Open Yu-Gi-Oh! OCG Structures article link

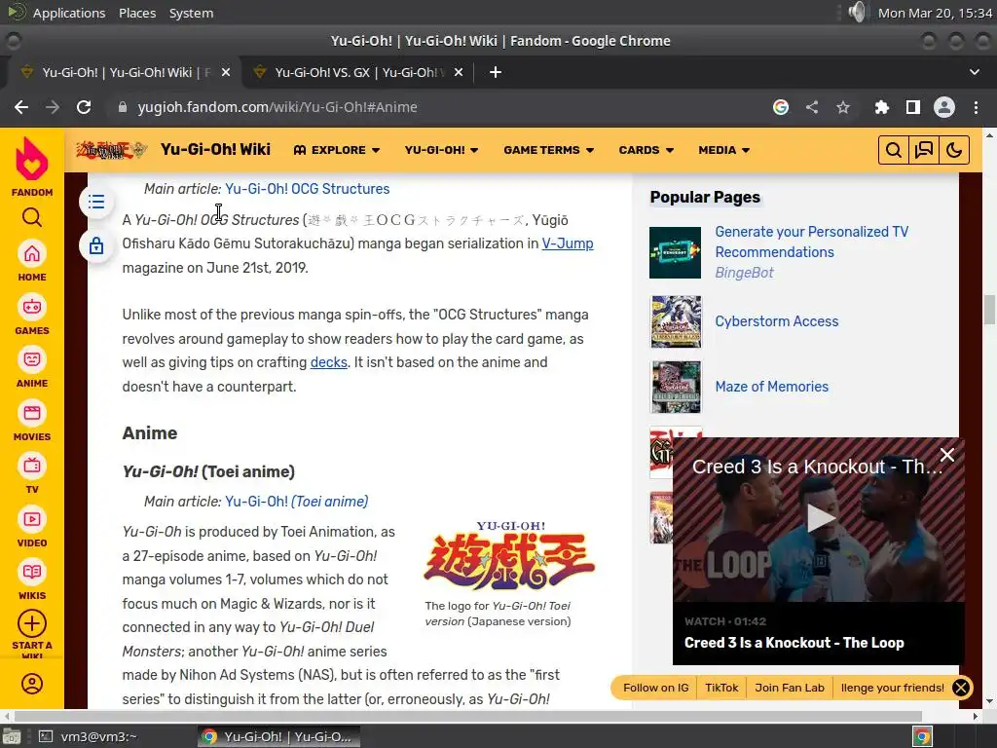(x=307, y=189)
